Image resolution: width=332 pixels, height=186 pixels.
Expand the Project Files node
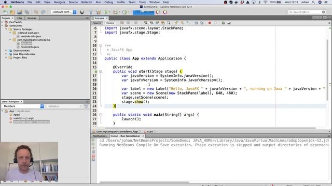pos(6,57)
